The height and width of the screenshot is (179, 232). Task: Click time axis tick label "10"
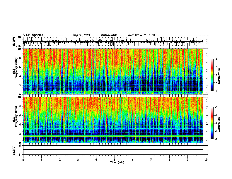click(206, 160)
